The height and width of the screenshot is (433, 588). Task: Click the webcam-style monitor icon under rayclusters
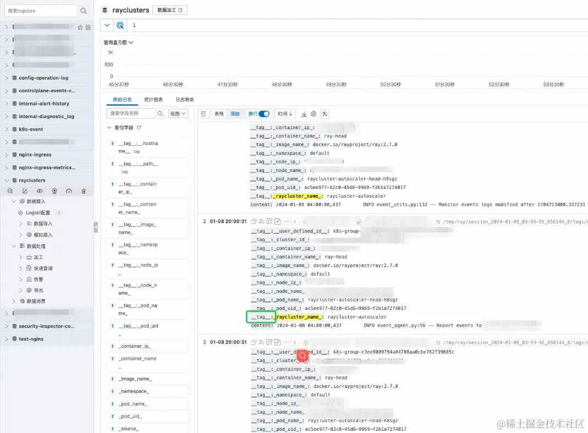tap(54, 191)
